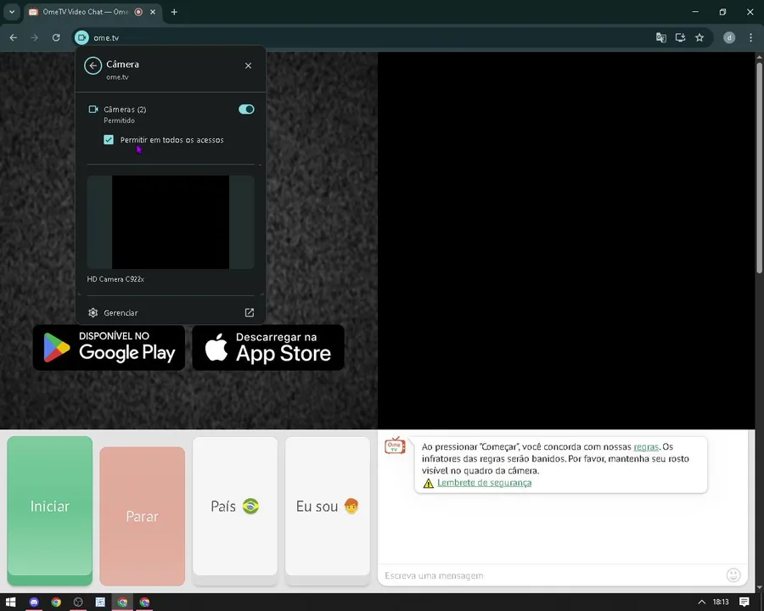The height and width of the screenshot is (611, 764).
Task: Bookmark this page with the star icon
Action: [699, 37]
